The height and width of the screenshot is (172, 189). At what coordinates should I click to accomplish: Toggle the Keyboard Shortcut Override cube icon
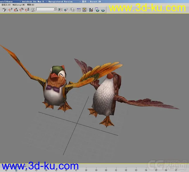[x=4, y=10]
